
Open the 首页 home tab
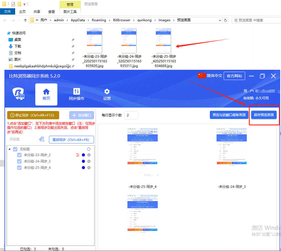[x=46, y=94]
